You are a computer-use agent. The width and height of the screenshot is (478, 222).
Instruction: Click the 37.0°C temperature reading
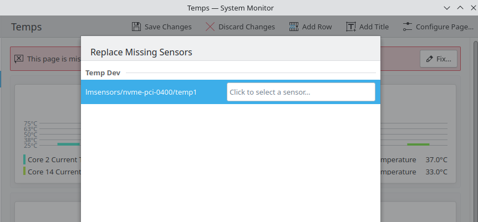pyautogui.click(x=436, y=159)
